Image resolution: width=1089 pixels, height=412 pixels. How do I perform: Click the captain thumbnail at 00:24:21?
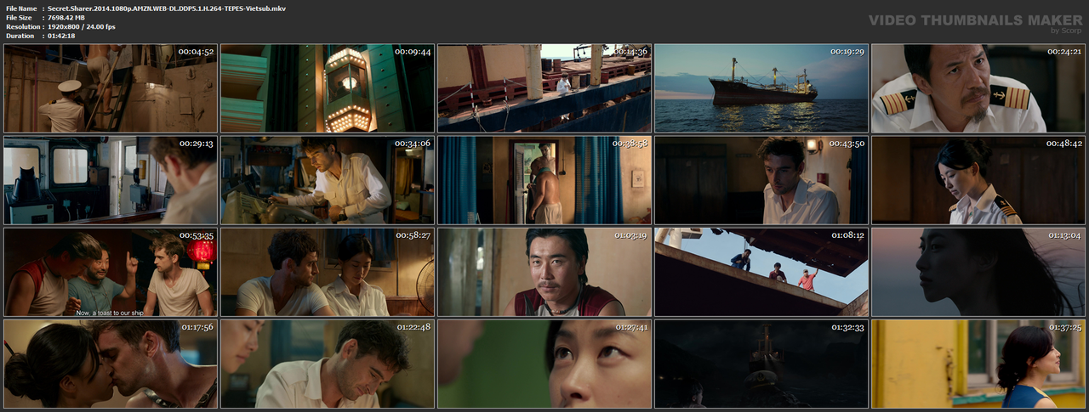tap(978, 88)
